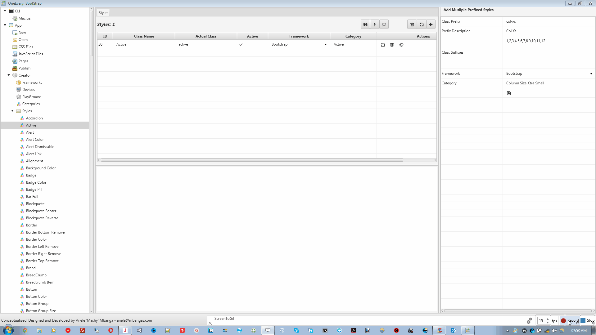Click the copyright icon in Active row
The width and height of the screenshot is (596, 335).
(x=401, y=45)
